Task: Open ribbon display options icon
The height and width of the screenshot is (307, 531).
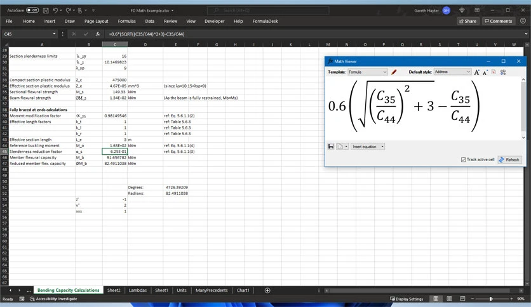Action: click(477, 11)
